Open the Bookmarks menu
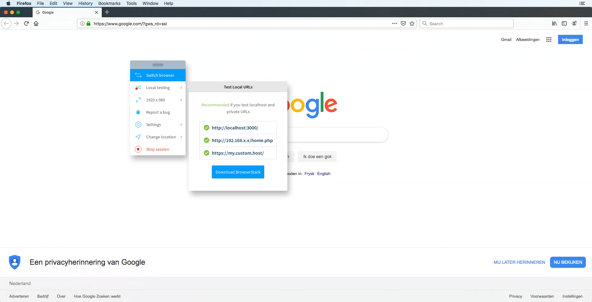The image size is (592, 302). point(109,3)
